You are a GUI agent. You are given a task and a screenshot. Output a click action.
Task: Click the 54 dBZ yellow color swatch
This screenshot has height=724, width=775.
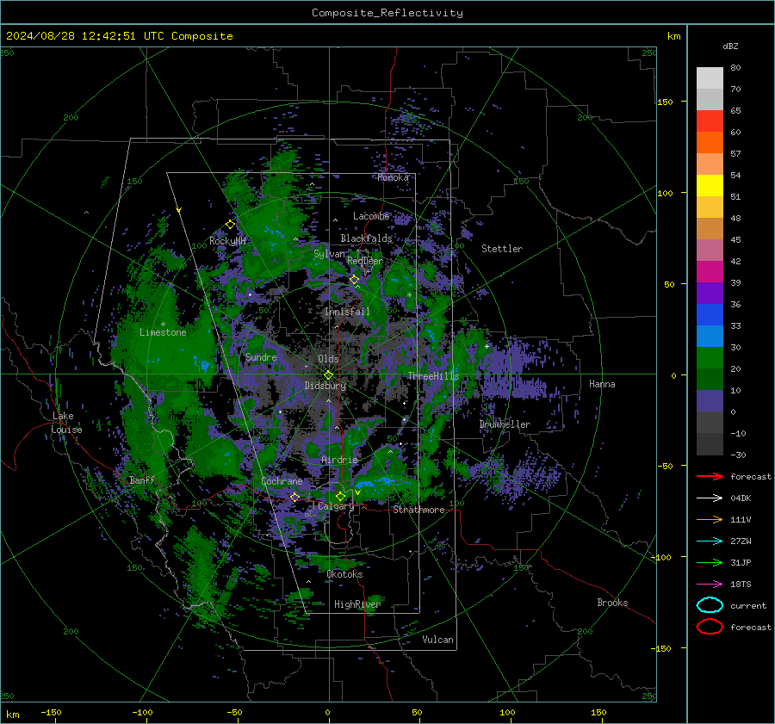710,185
